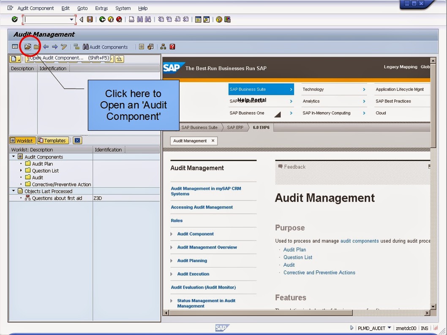This screenshot has width=447, height=335.
Task: Click the Print icon in the toolbar
Action: pyautogui.click(x=132, y=19)
